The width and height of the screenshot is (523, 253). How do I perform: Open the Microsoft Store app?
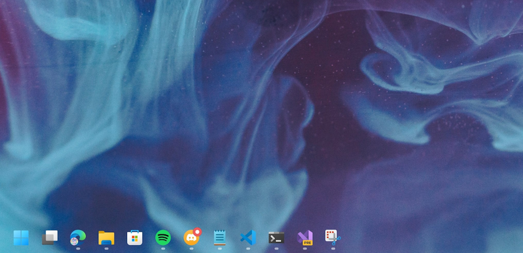pos(135,238)
